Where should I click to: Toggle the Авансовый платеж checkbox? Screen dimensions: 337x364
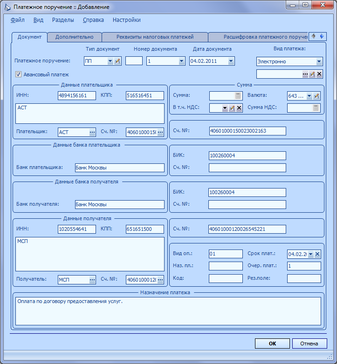(x=18, y=74)
